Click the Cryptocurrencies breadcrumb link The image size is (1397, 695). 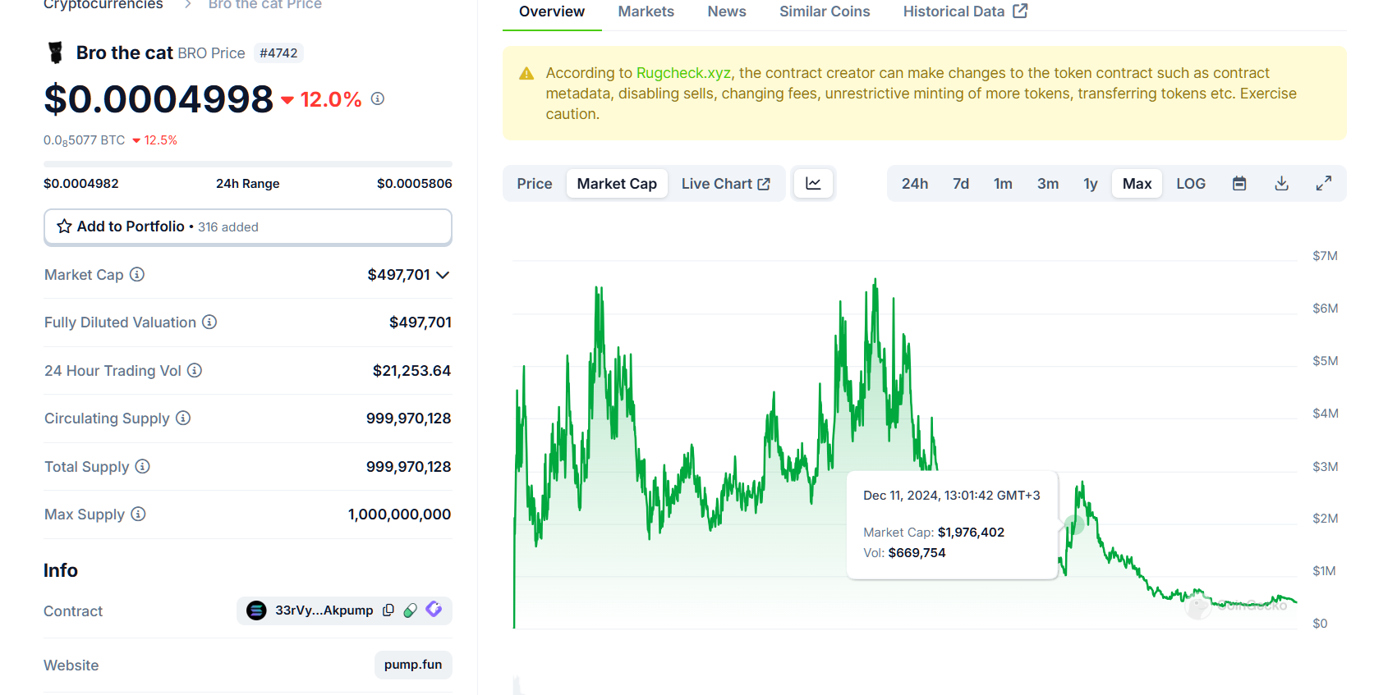pos(103,5)
